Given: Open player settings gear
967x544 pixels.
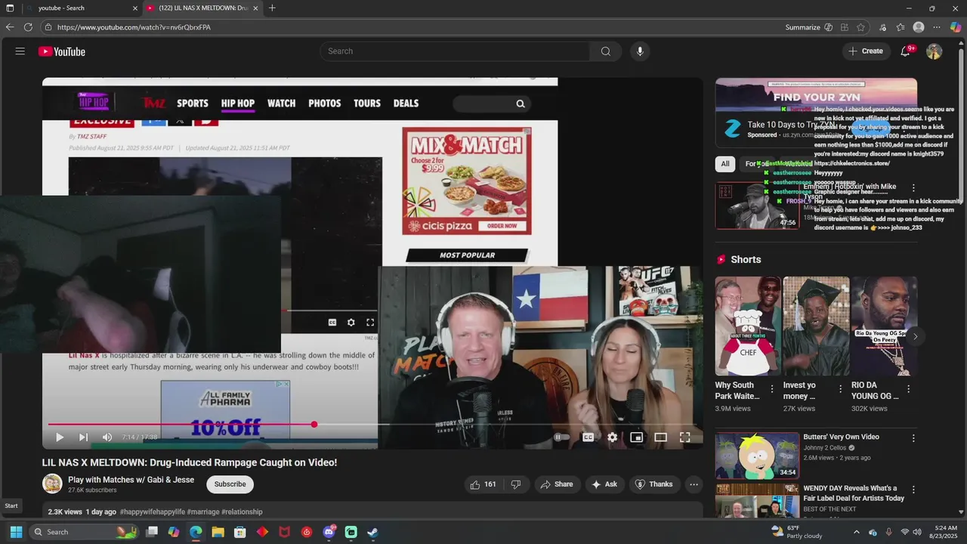Looking at the screenshot, I should coord(612,437).
